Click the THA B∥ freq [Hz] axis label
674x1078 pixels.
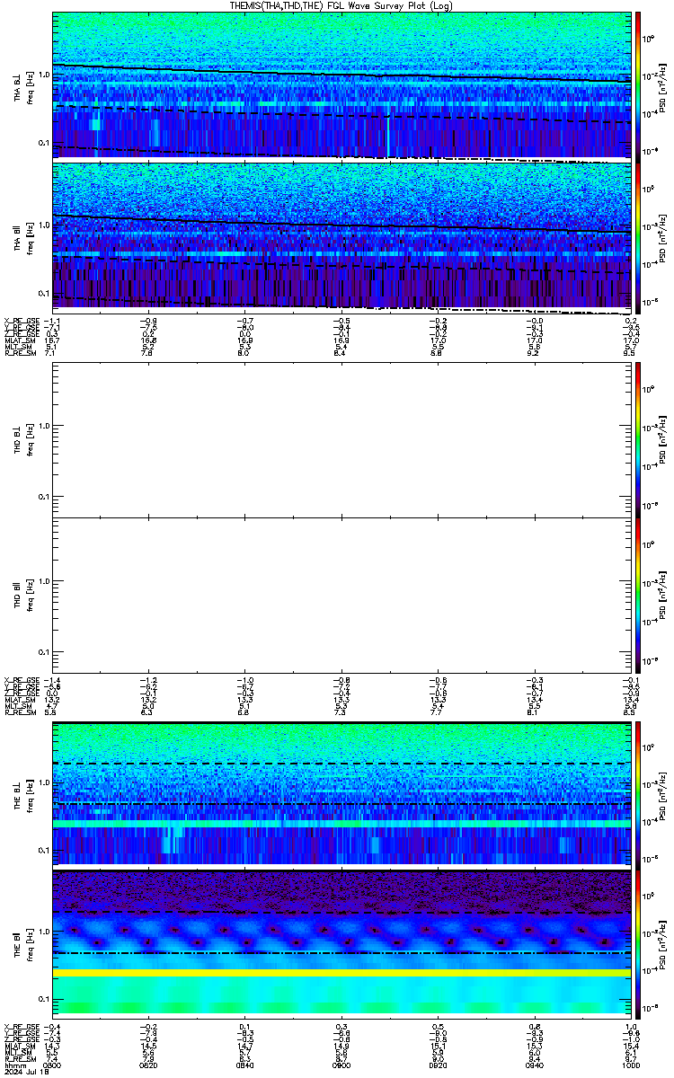pyautogui.click(x=30, y=237)
